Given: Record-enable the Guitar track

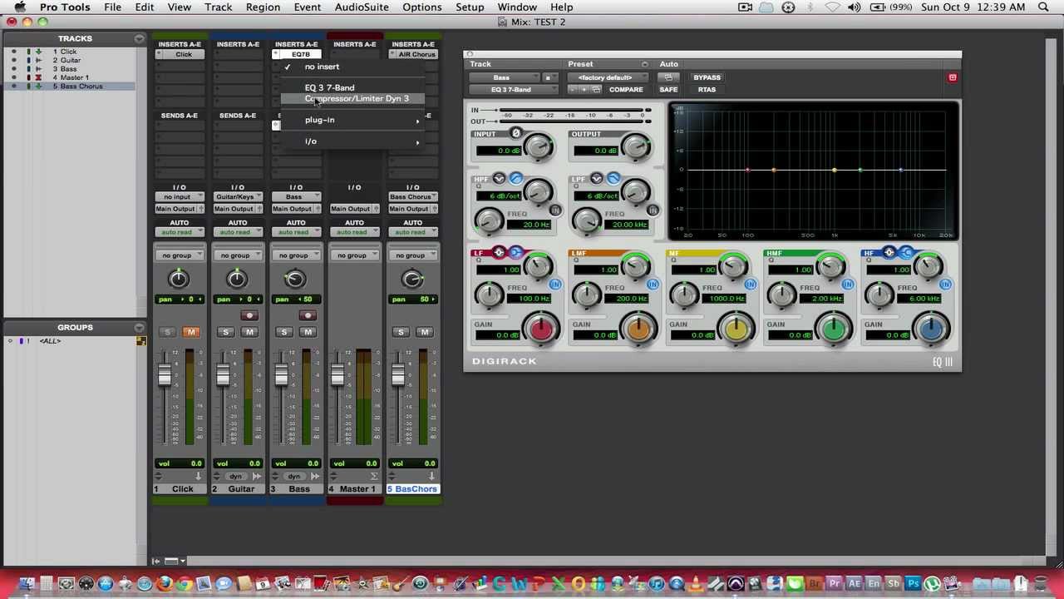Looking at the screenshot, I should click(249, 315).
